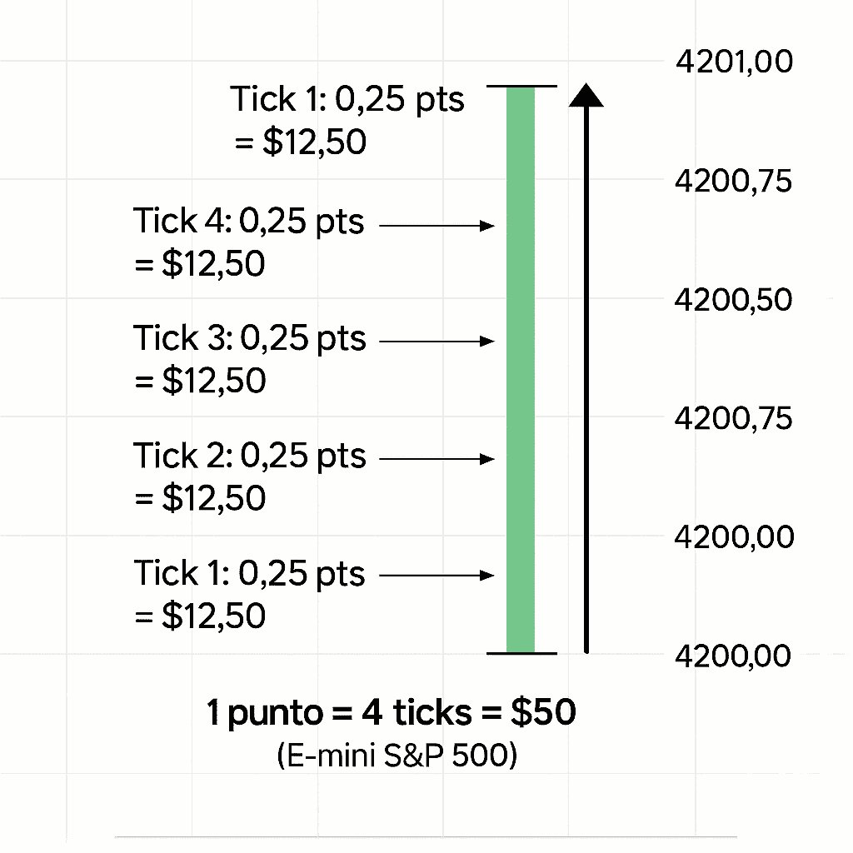This screenshot has width=853, height=853.
Task: Click the 4200,00 price beside the arrow base
Action: click(x=733, y=656)
